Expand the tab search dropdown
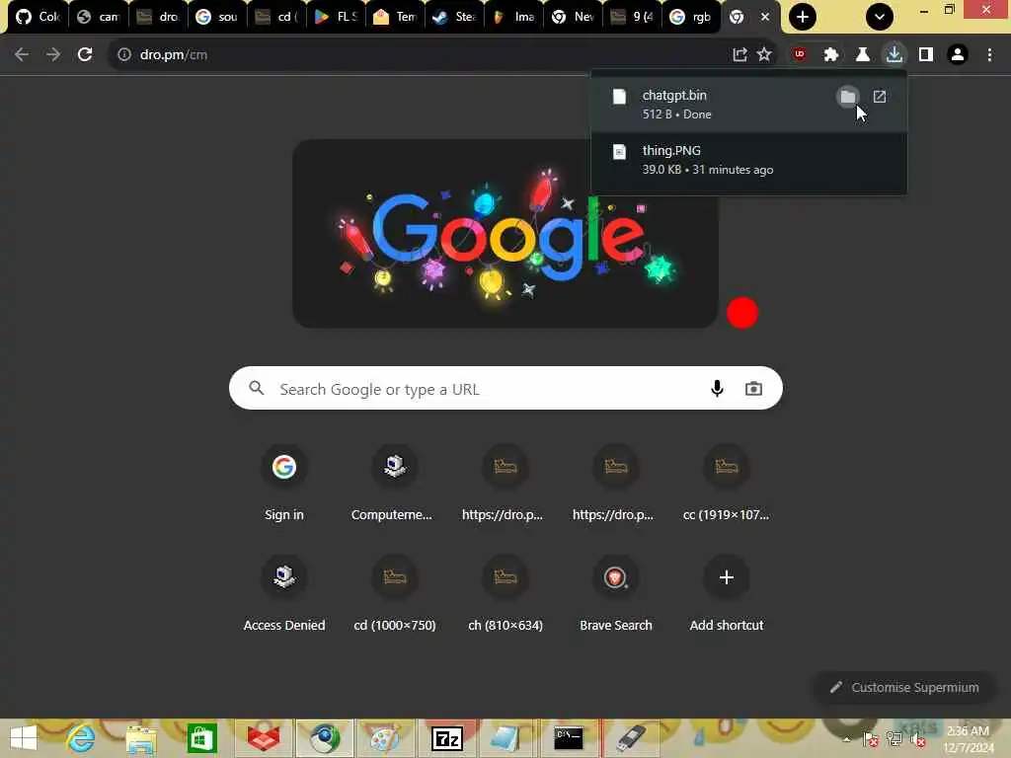This screenshot has height=758, width=1011. click(x=880, y=17)
